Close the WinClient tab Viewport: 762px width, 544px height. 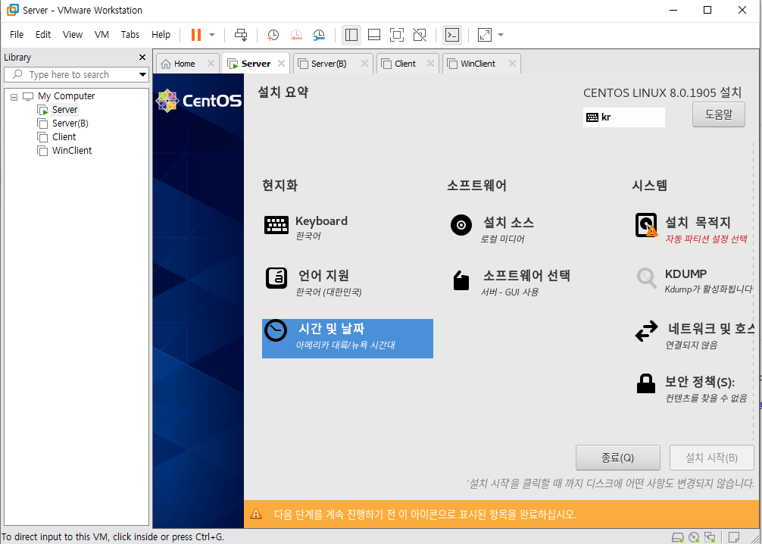[x=512, y=64]
